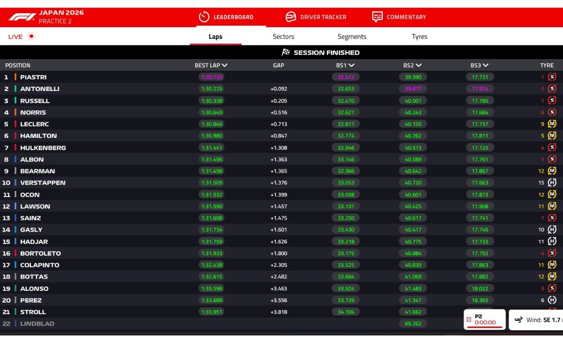Click Verstappen's hard tyre compound icon
Viewport: 563px width, 342px height.
[553, 182]
